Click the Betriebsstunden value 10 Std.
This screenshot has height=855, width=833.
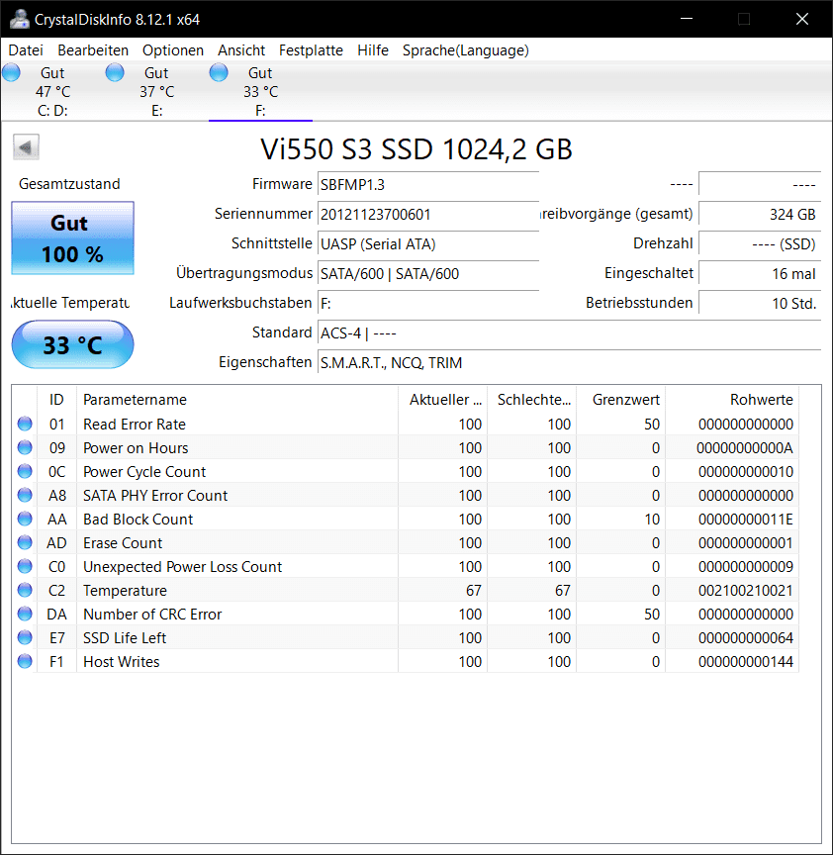click(x=760, y=303)
